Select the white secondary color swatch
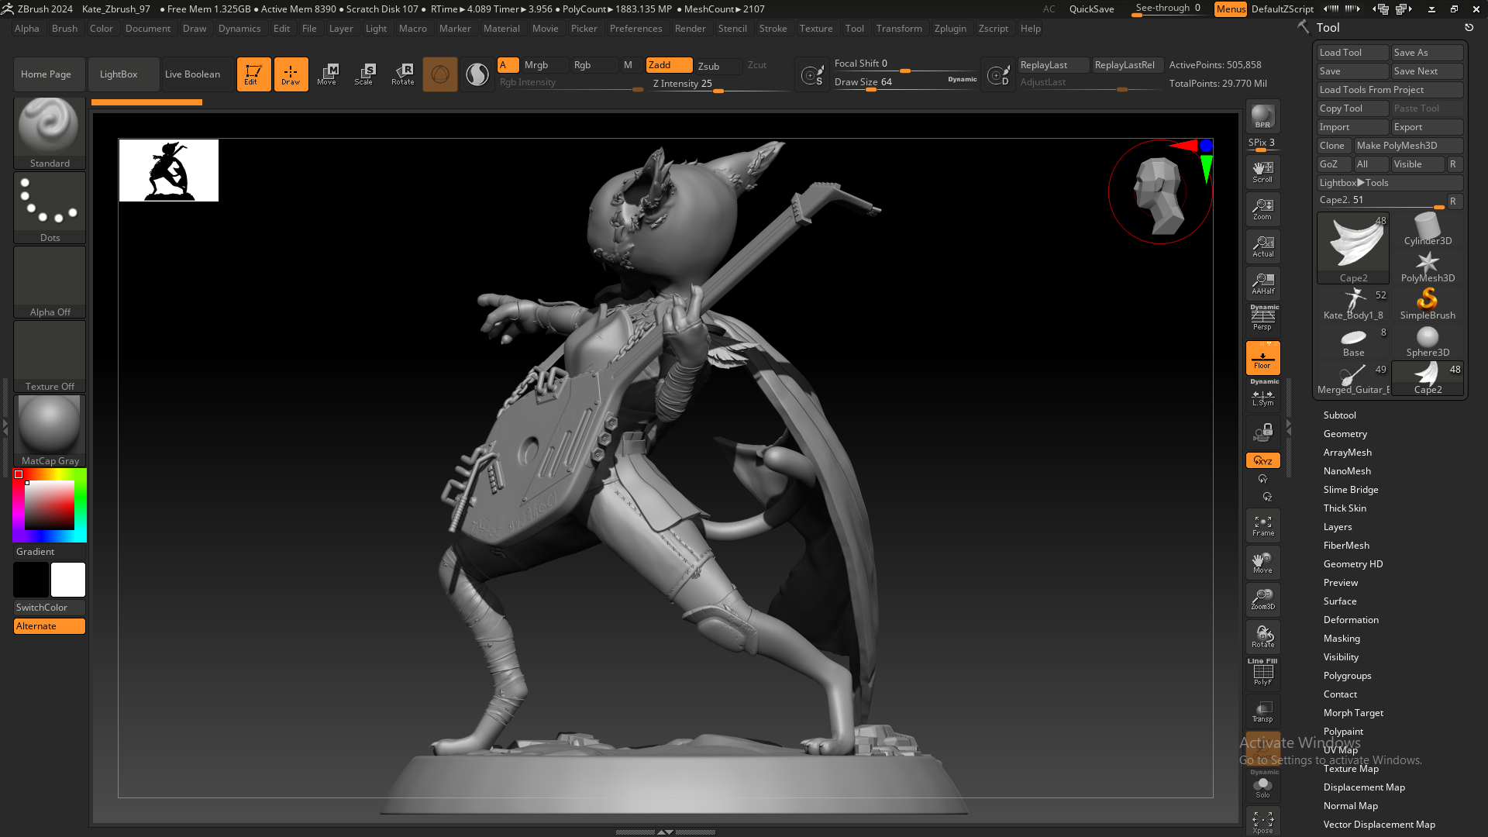This screenshot has height=837, width=1488. pyautogui.click(x=68, y=580)
